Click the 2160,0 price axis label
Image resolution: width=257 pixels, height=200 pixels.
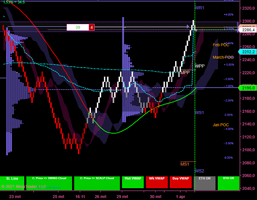[248, 111]
